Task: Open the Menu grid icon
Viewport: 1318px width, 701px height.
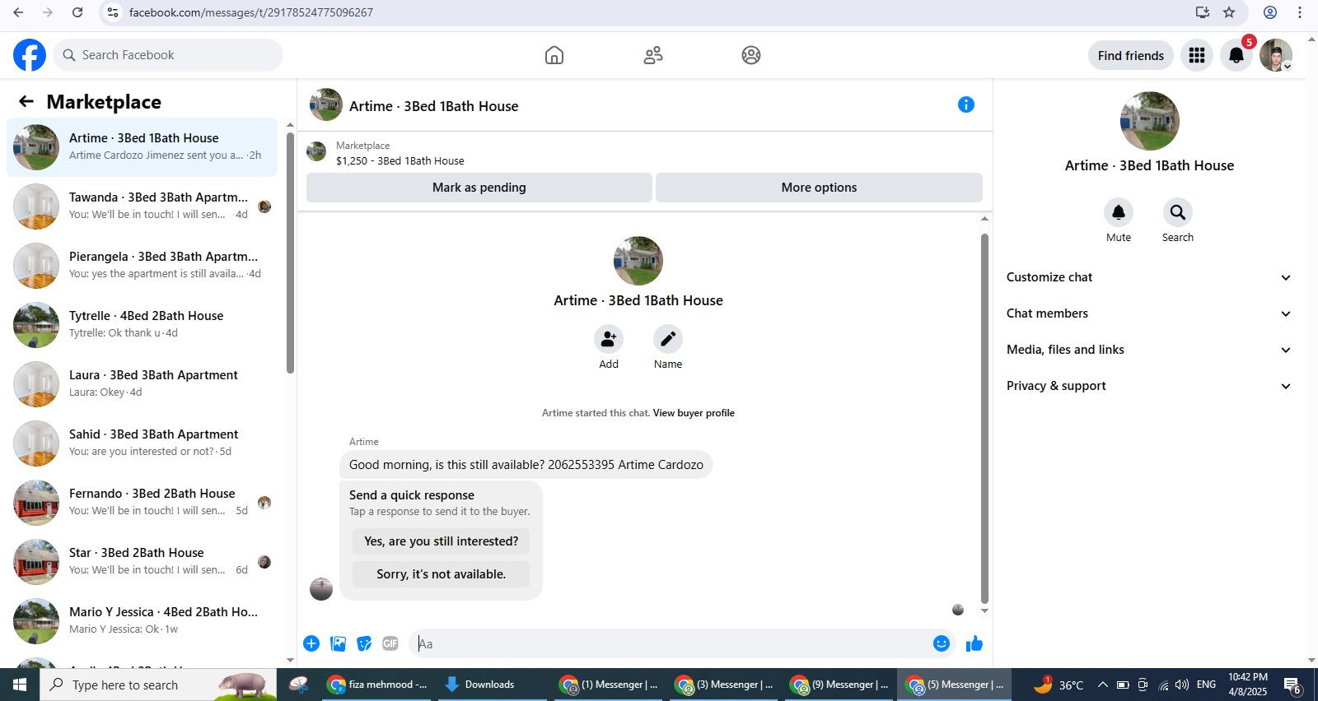Action: (x=1197, y=55)
